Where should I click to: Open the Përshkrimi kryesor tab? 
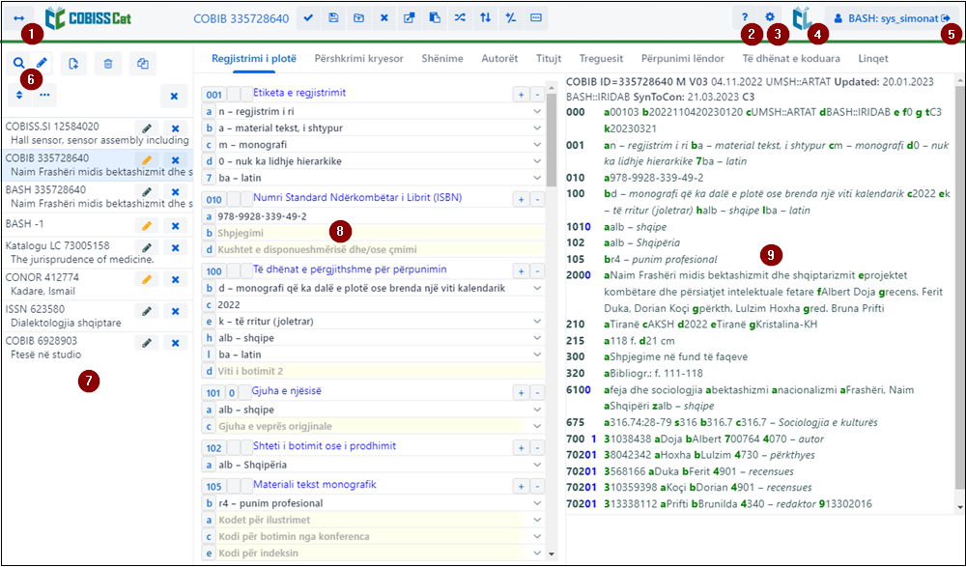(358, 59)
